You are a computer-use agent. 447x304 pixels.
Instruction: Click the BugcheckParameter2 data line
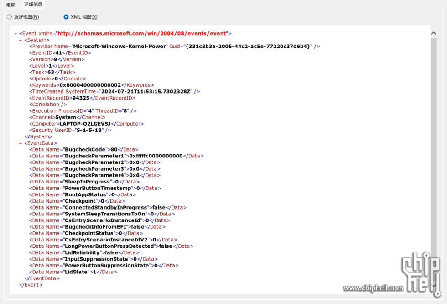tap(95, 162)
